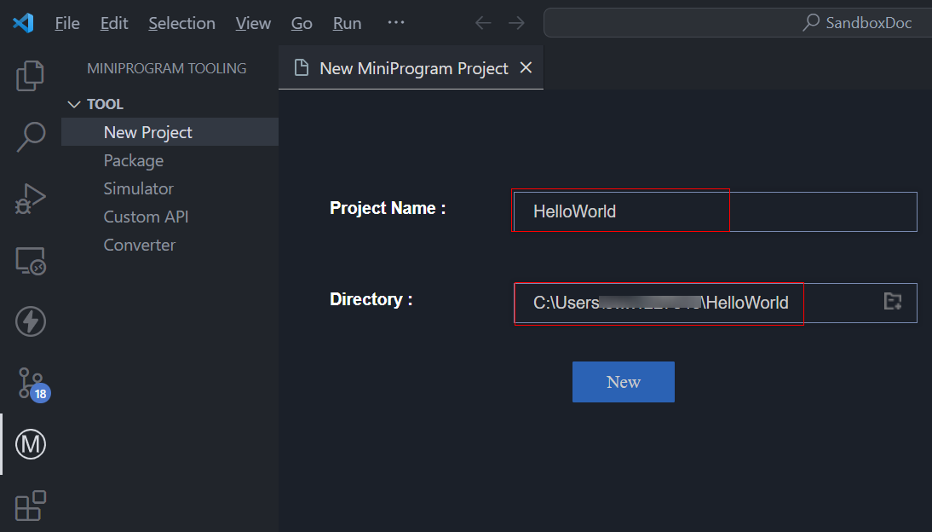Screen dimensions: 932x532
Task: Browse for folder in Directory field
Action: [x=893, y=301]
